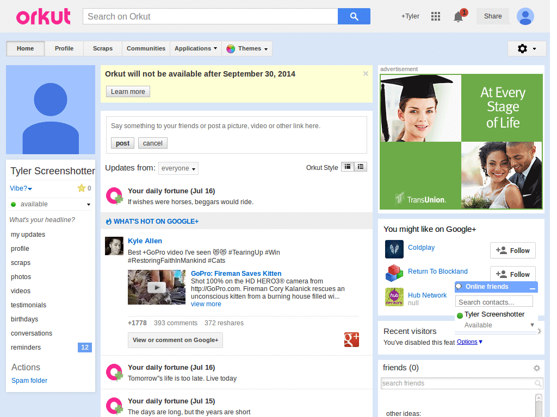Open scraps in sidebar
557x417 pixels.
coord(21,263)
